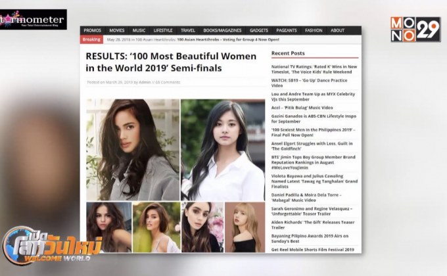Screen dimensions: 447x276
Task: Click the red Breaking label
Action: point(91,39)
